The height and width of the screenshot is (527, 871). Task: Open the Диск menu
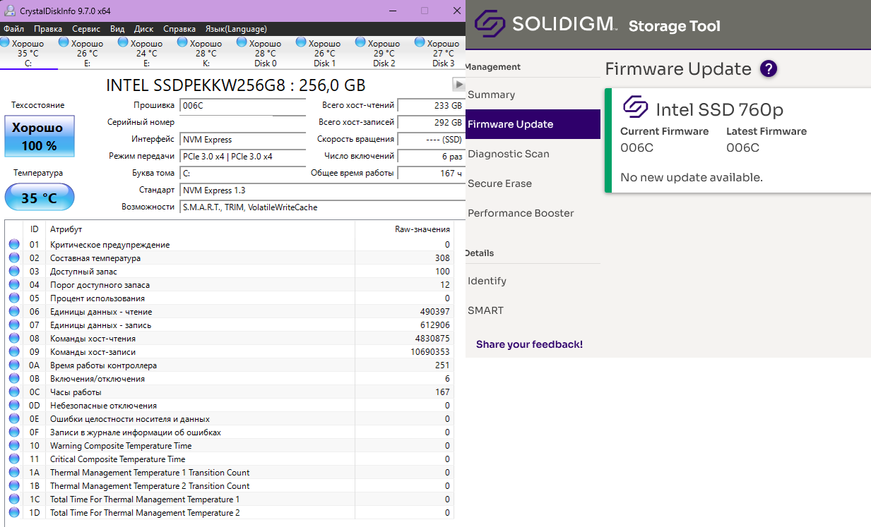tap(144, 29)
